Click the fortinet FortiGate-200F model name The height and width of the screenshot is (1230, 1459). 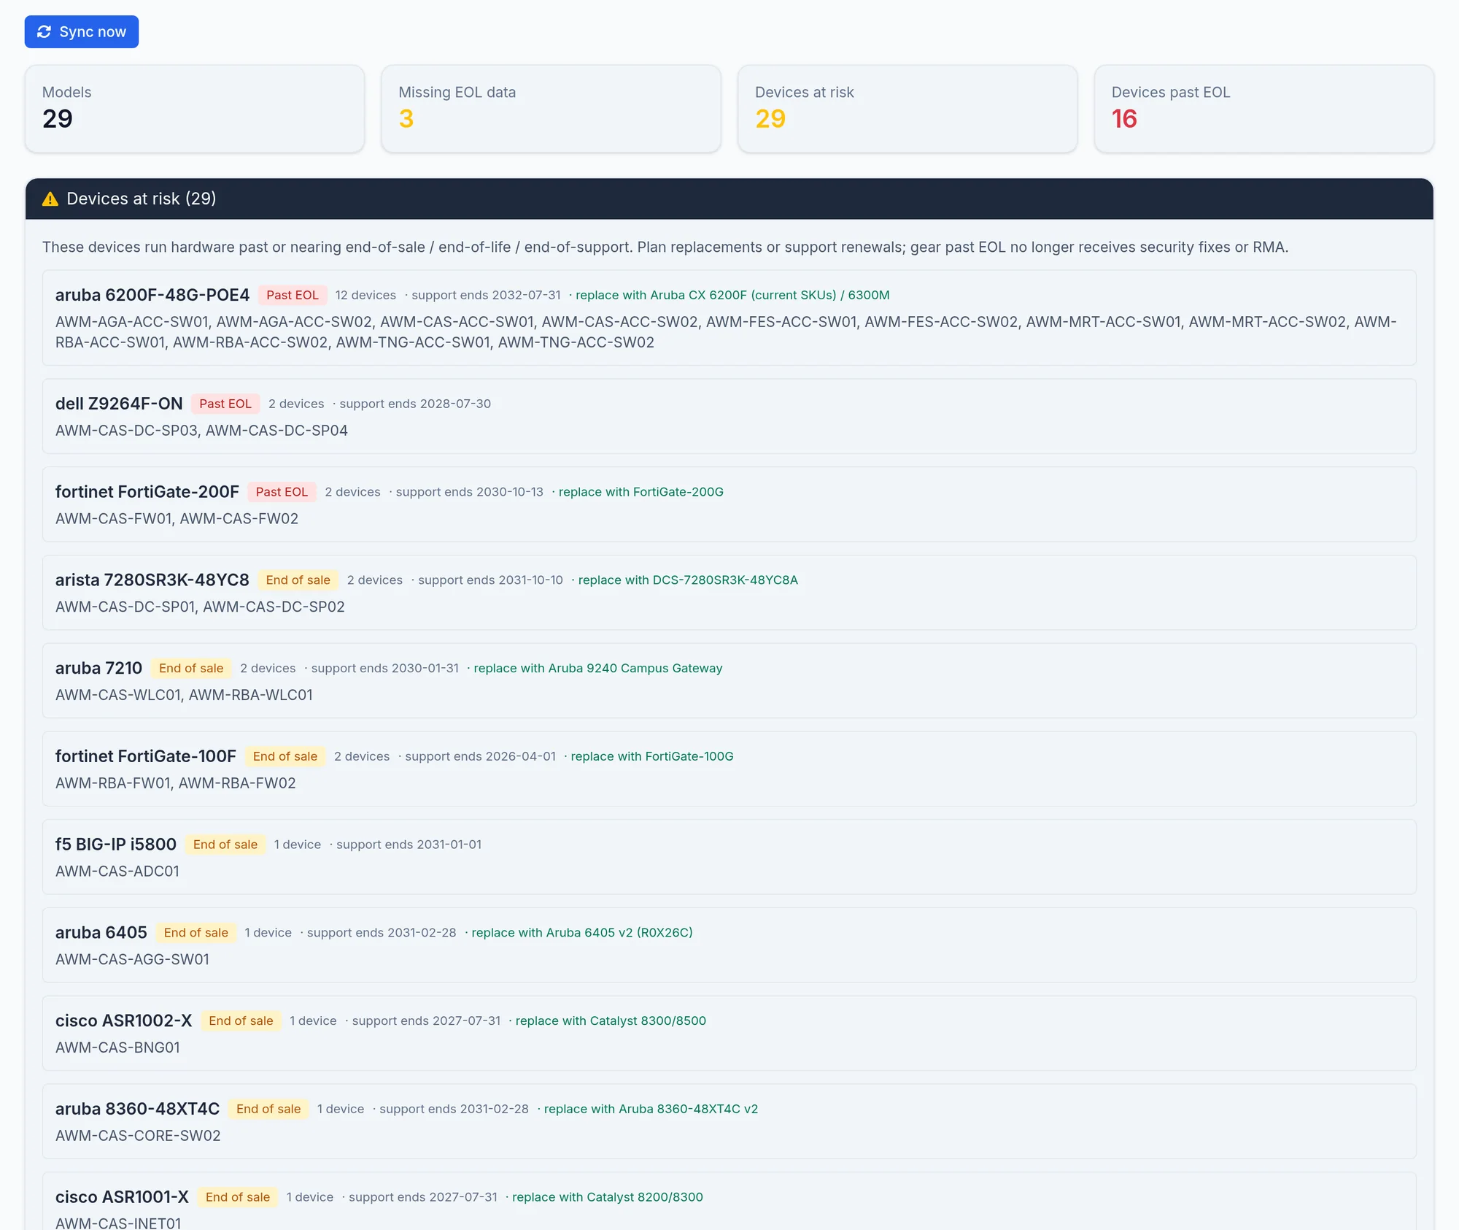(147, 492)
